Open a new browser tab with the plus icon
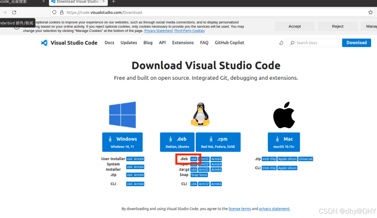The height and width of the screenshot is (218, 377). 113,2
